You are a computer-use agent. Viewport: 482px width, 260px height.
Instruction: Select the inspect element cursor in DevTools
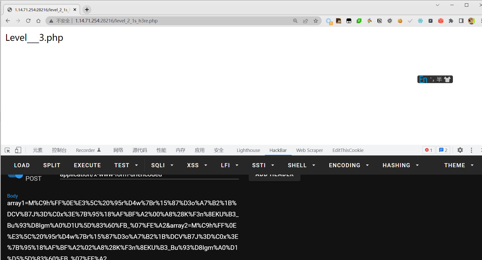(7, 150)
